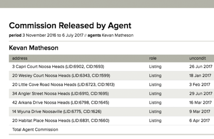The image size is (214, 139).
Task: Open 20 Little Cove Road listing
Action: pyautogui.click(x=63, y=85)
